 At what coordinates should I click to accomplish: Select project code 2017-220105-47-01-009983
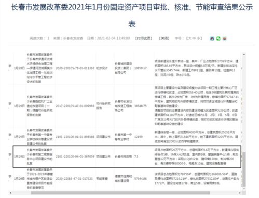[75, 106]
